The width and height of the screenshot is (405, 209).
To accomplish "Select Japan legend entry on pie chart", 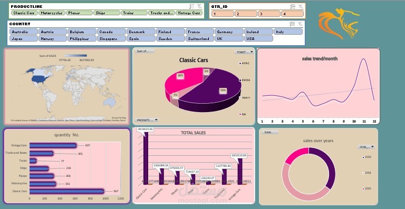I will pyautogui.click(x=245, y=97).
